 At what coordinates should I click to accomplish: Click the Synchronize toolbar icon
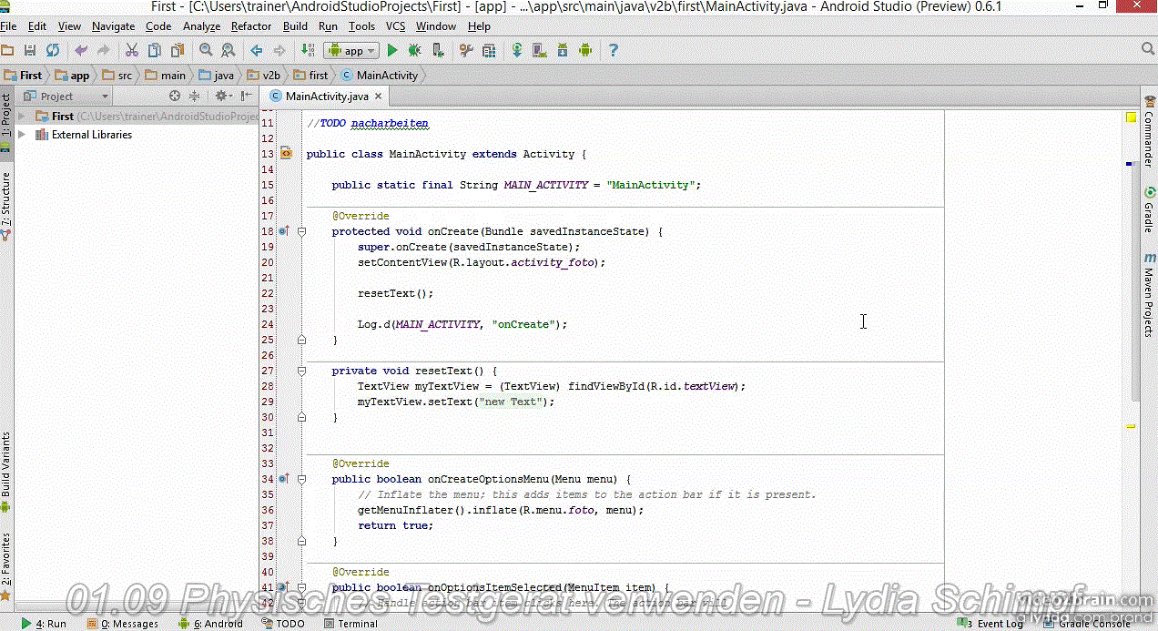pyautogui.click(x=53, y=50)
